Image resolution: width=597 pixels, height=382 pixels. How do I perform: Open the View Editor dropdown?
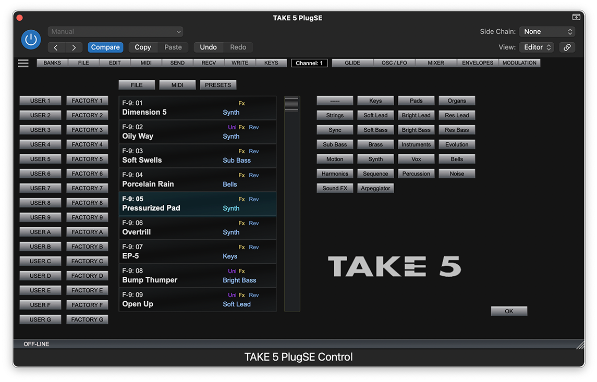click(x=536, y=46)
